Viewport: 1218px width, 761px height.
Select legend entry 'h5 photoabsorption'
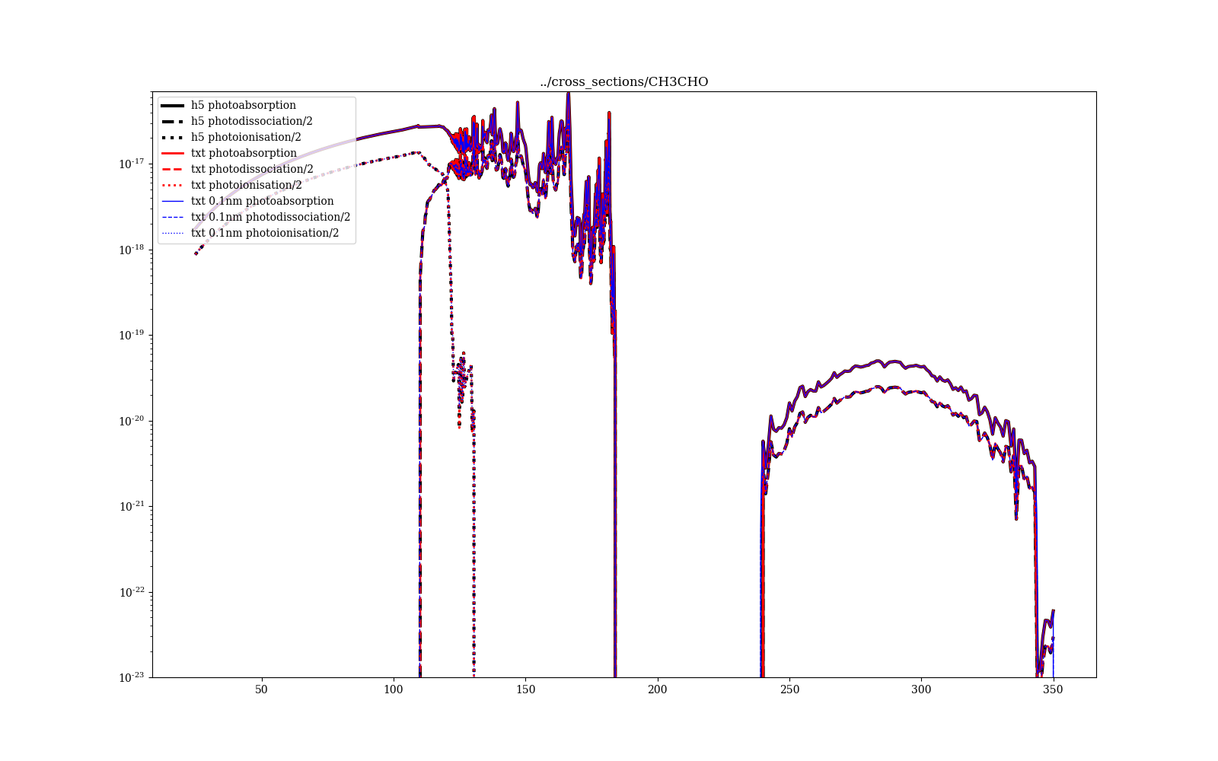244,105
